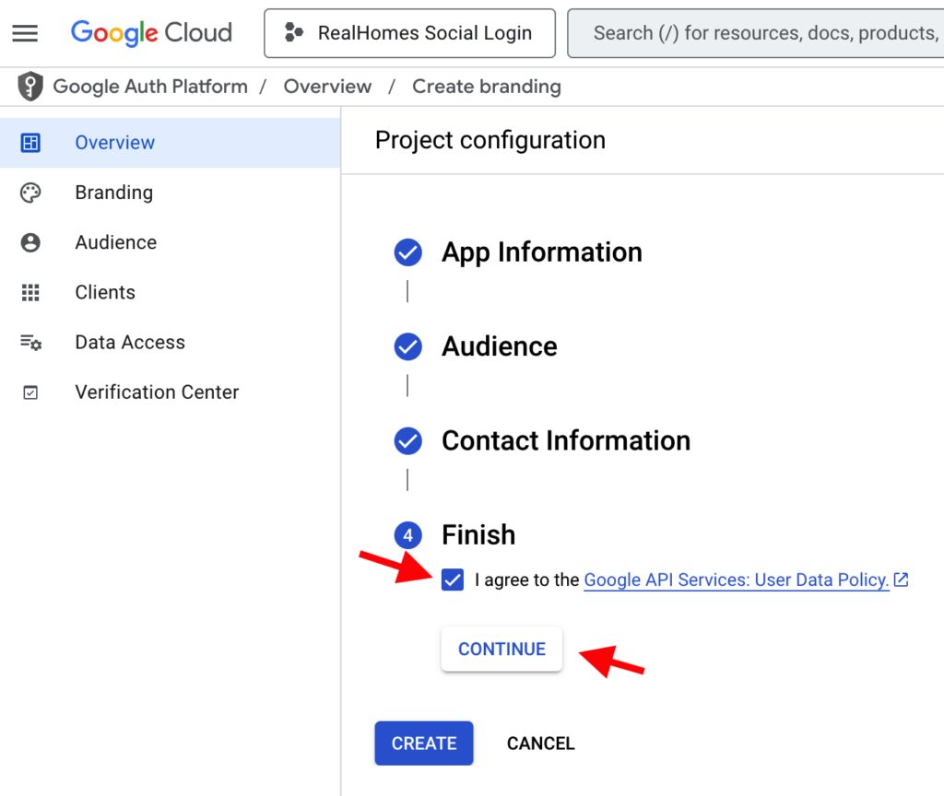This screenshot has width=944, height=796.
Task: Click the Verification Center checkbox icon
Action: pos(30,392)
